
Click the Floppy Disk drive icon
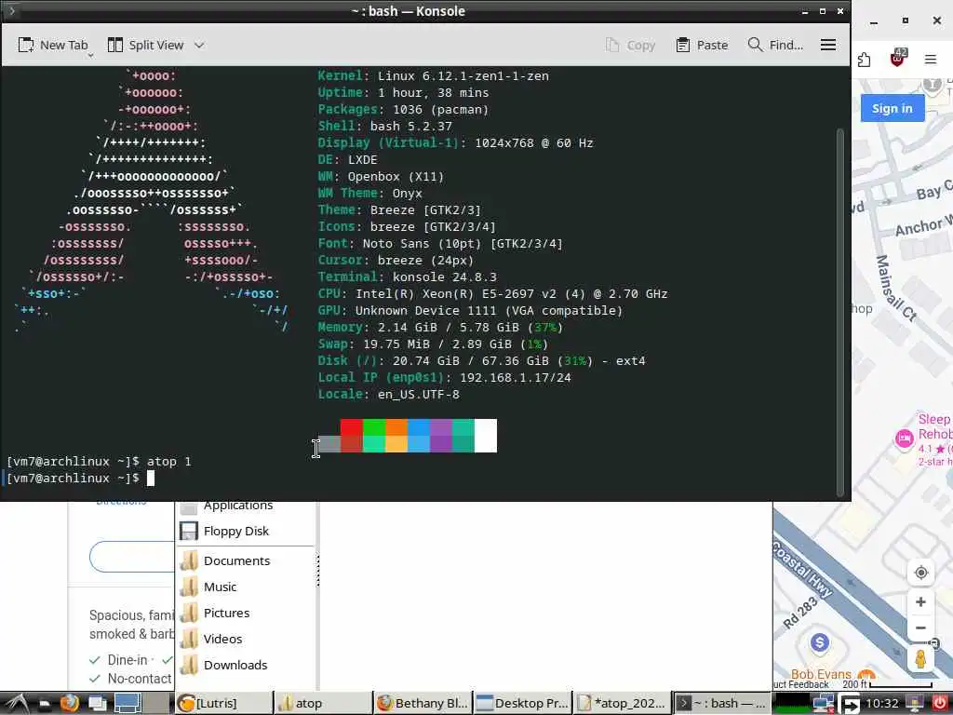coord(189,532)
